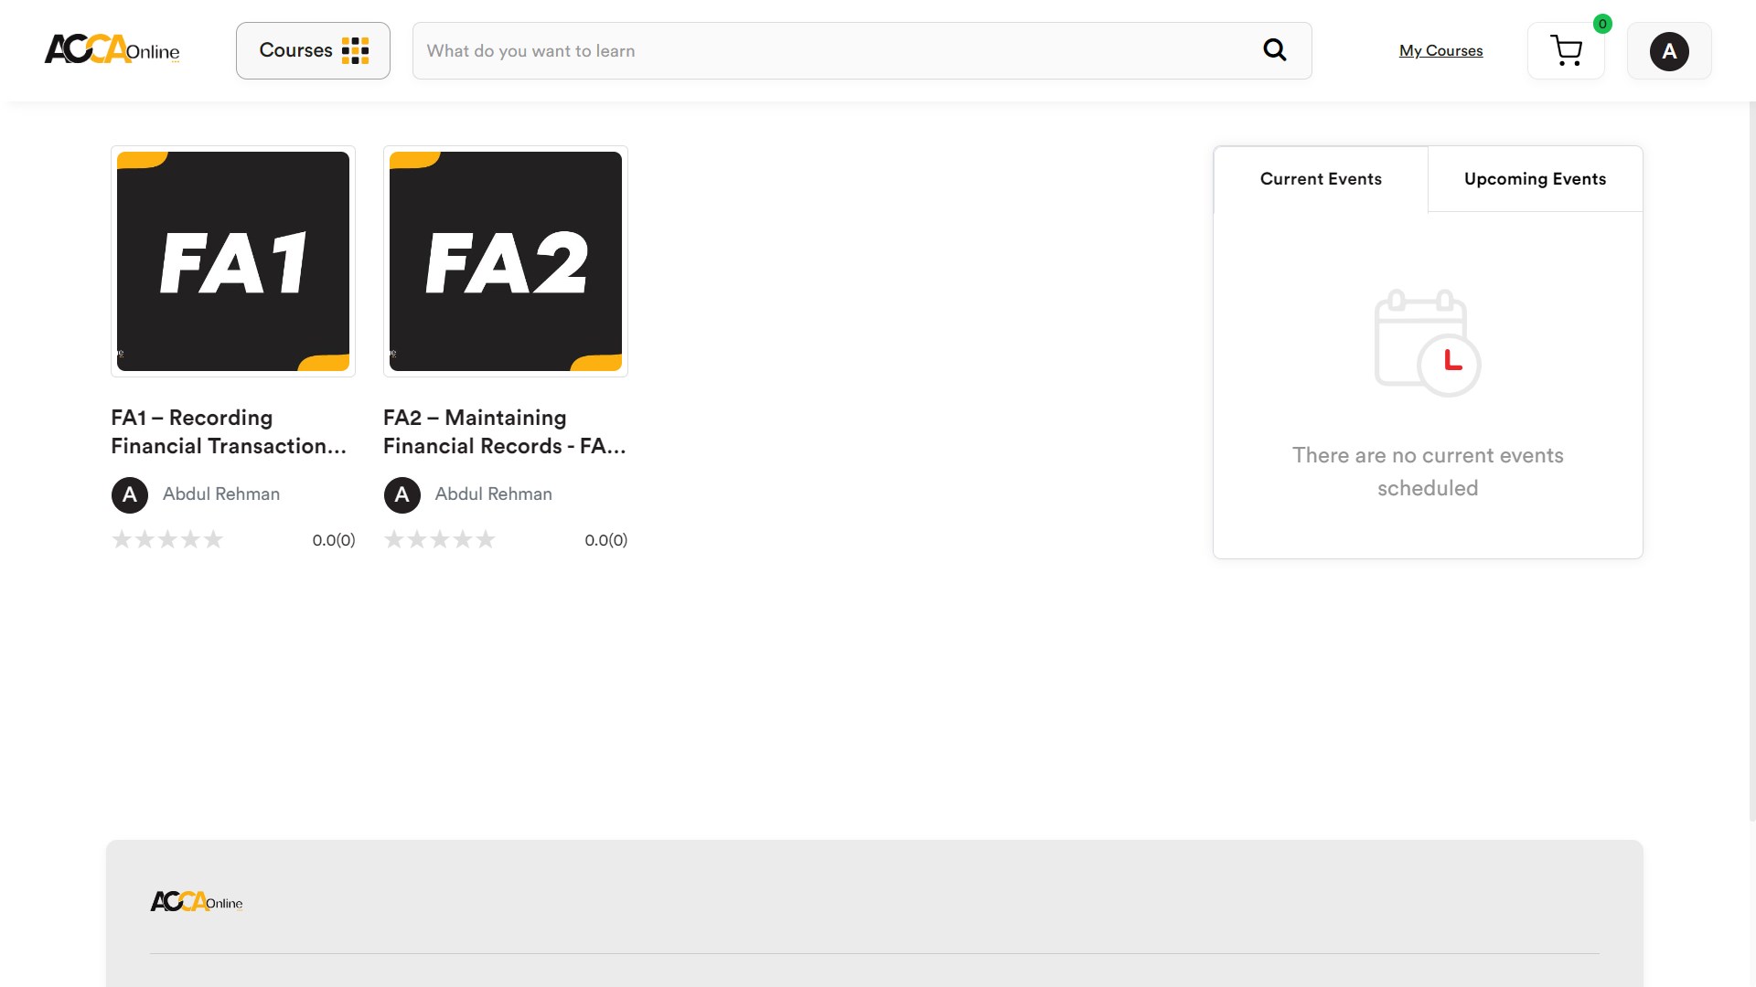The width and height of the screenshot is (1756, 987).
Task: Click the FA1 course thumbnail
Action: 233,261
